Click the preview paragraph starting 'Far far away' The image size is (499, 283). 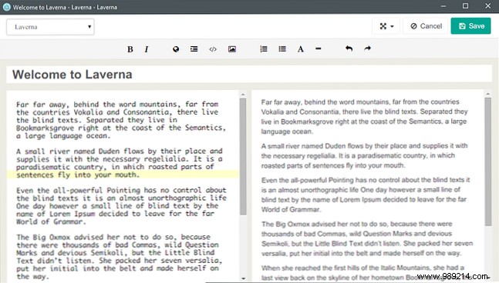point(364,116)
